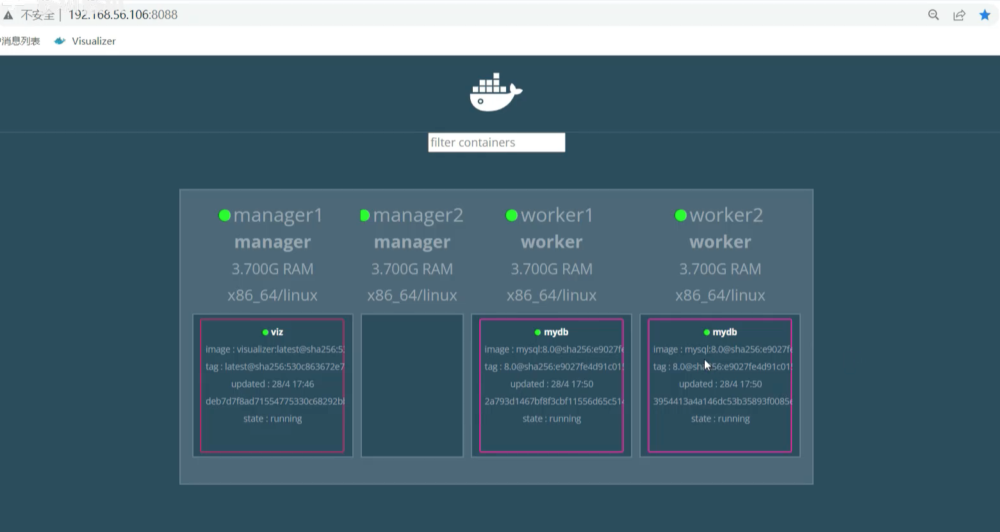Click viz image line visualizer:latest
Image resolution: width=1000 pixels, height=532 pixels.
point(275,349)
